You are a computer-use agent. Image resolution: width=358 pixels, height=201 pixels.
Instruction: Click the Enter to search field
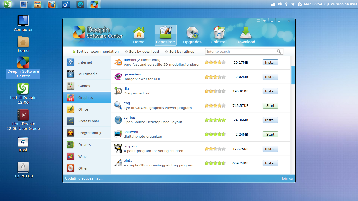click(x=244, y=51)
